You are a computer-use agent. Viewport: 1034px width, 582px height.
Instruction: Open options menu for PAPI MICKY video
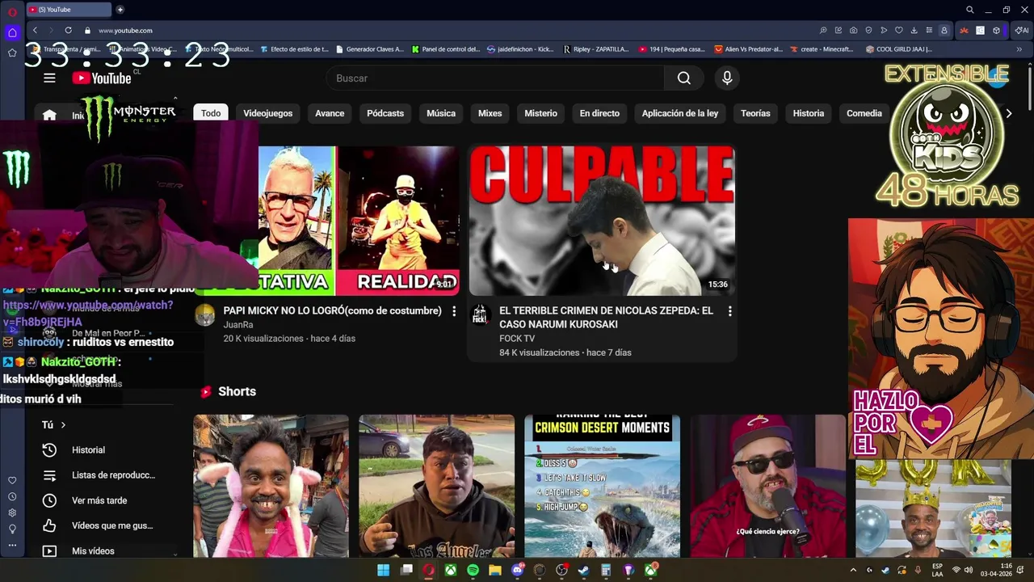pyautogui.click(x=454, y=311)
